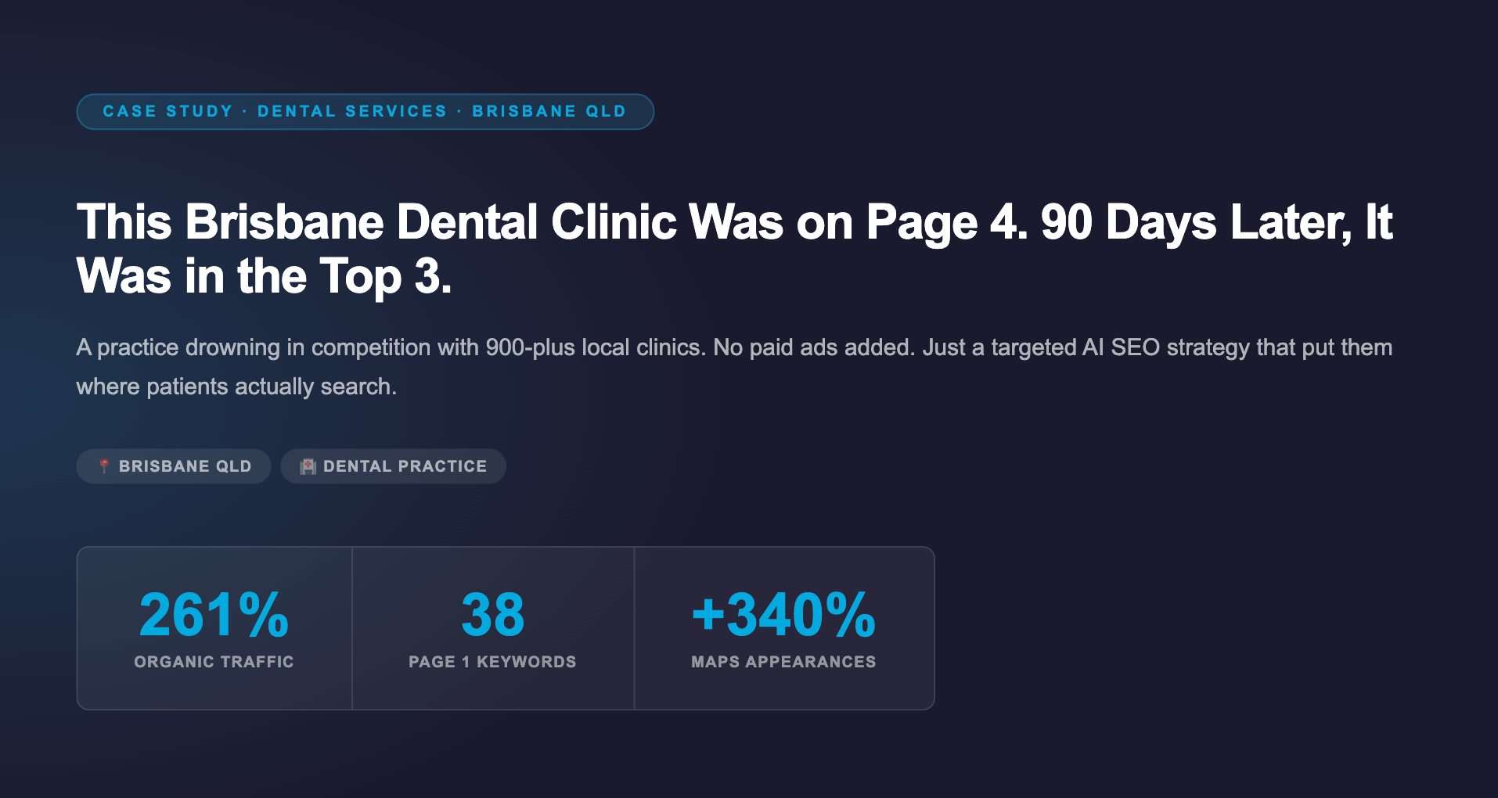Click 'where patients actually search.' text

point(236,386)
